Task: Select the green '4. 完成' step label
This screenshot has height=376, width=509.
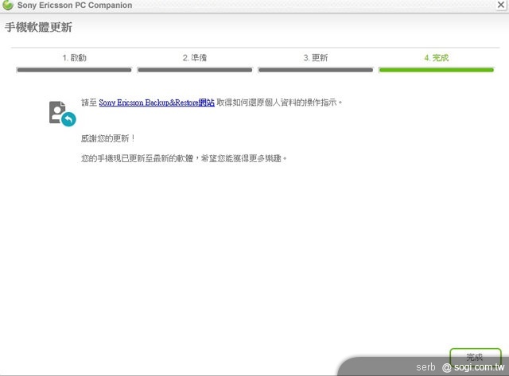Action: pos(437,58)
